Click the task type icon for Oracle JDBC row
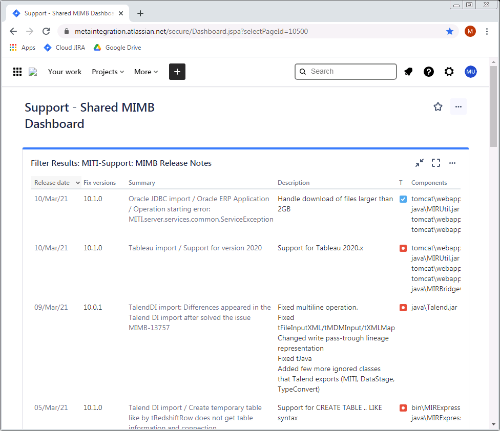 (403, 199)
